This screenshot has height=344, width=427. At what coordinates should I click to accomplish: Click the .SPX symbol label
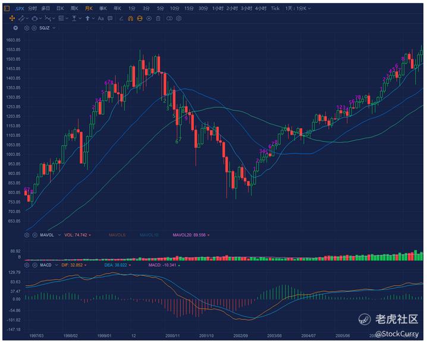(20, 9)
